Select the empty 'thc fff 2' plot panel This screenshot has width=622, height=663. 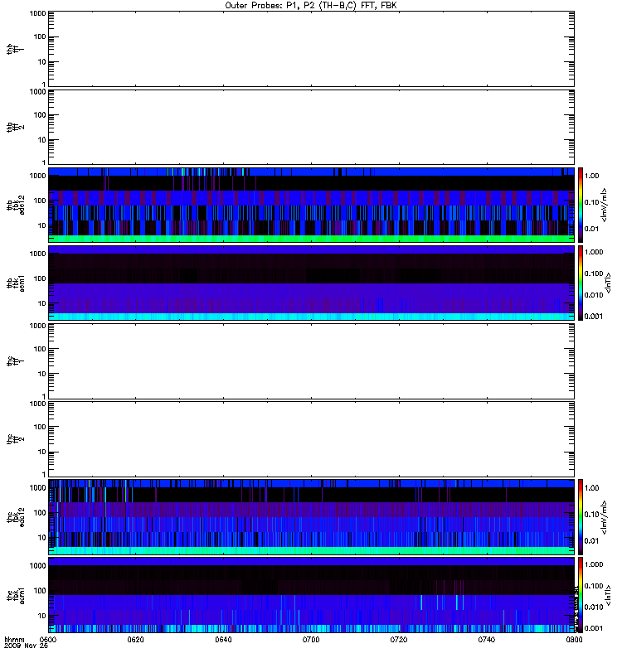(x=311, y=439)
